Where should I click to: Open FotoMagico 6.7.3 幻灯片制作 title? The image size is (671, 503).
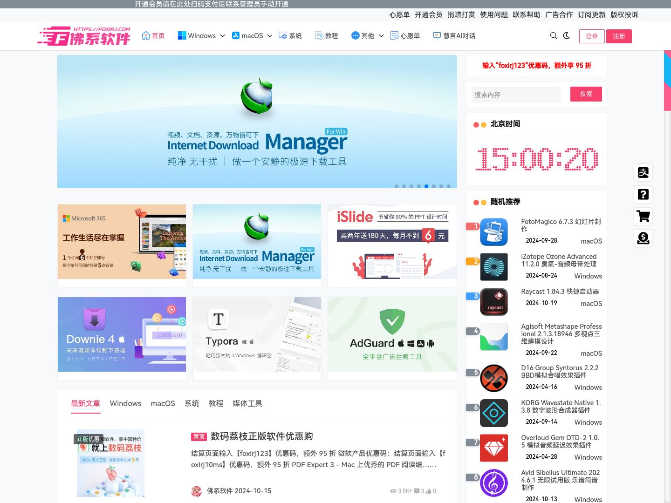[x=561, y=225]
